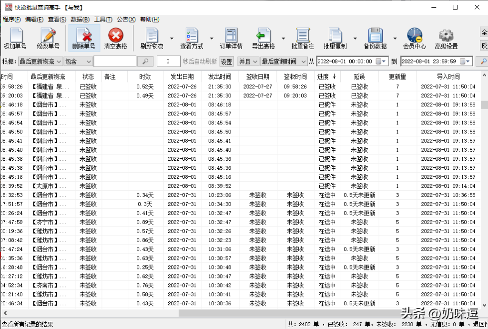
Task: Open 会员中心 clock icon
Action: tap(415, 38)
